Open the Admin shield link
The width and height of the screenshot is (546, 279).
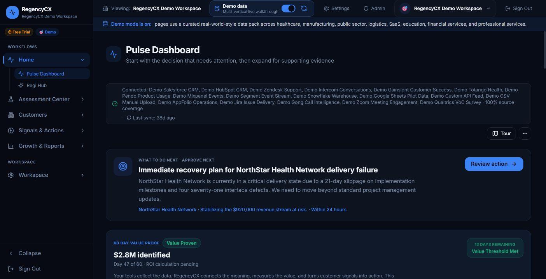click(x=374, y=8)
